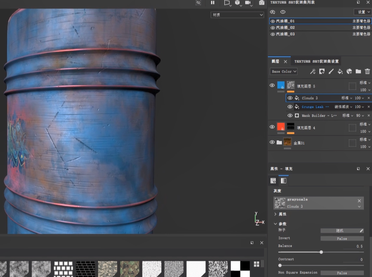Pause rendering with the pause icon

coord(213,3)
